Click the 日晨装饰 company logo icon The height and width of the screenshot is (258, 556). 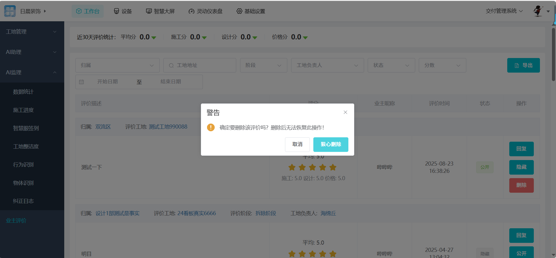10,11
